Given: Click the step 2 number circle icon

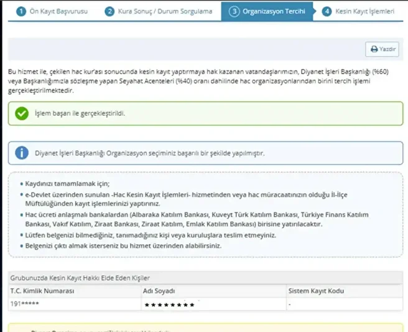Looking at the screenshot, I should tap(109, 11).
